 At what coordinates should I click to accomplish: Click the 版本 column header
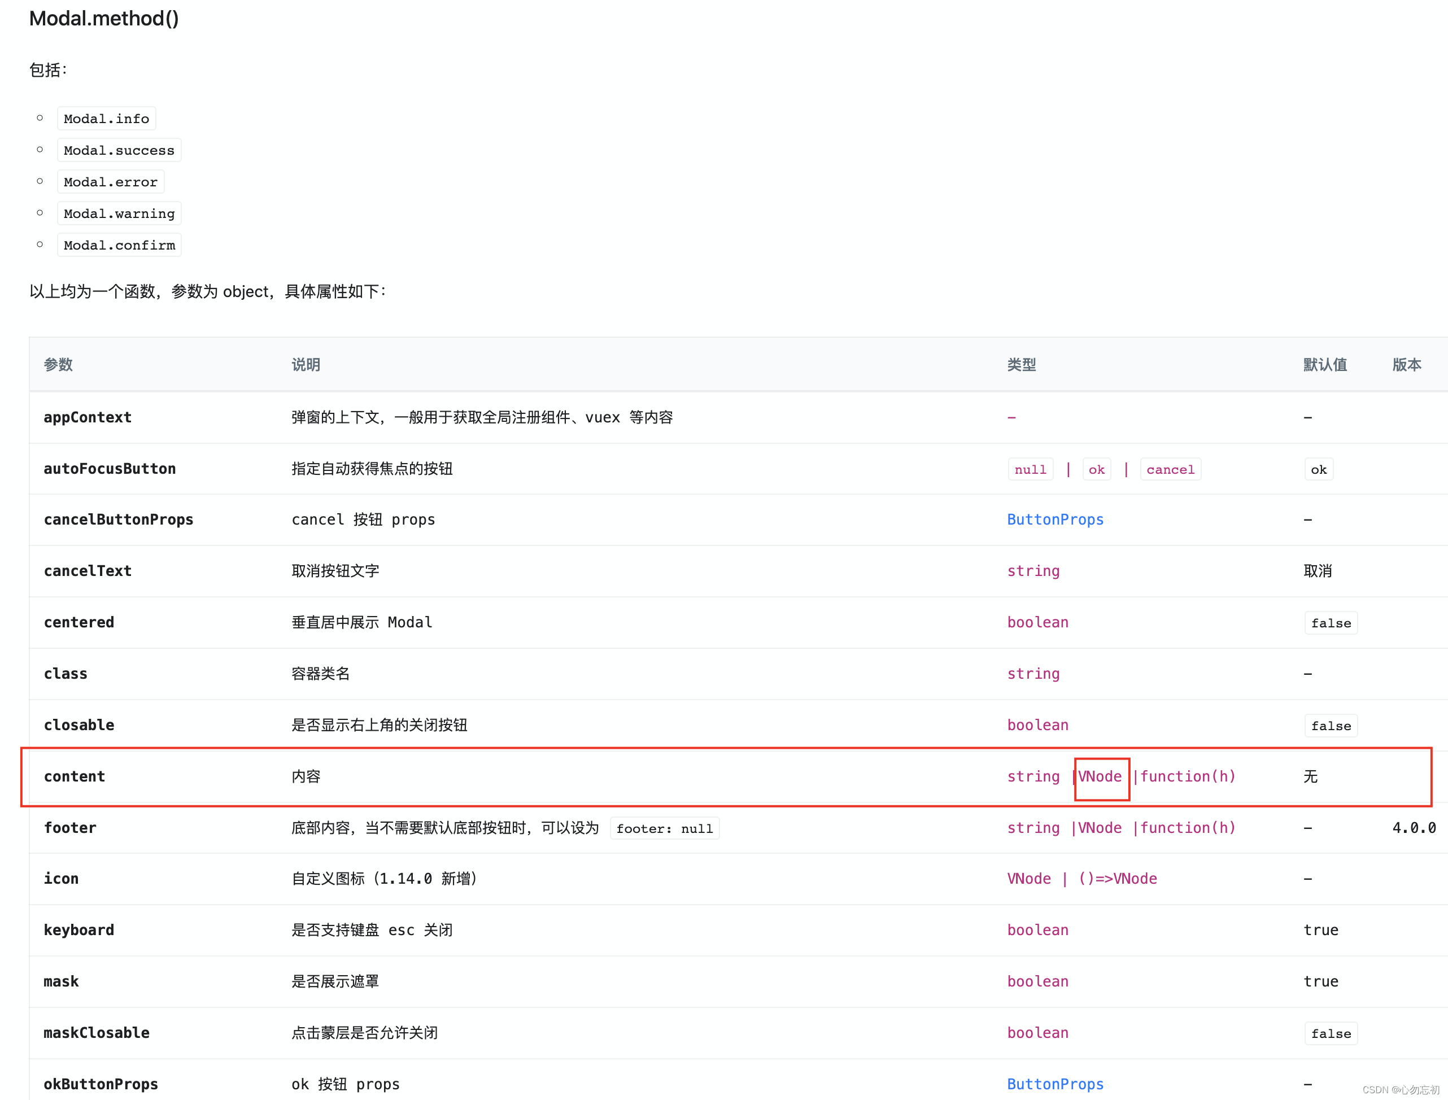[1406, 364]
